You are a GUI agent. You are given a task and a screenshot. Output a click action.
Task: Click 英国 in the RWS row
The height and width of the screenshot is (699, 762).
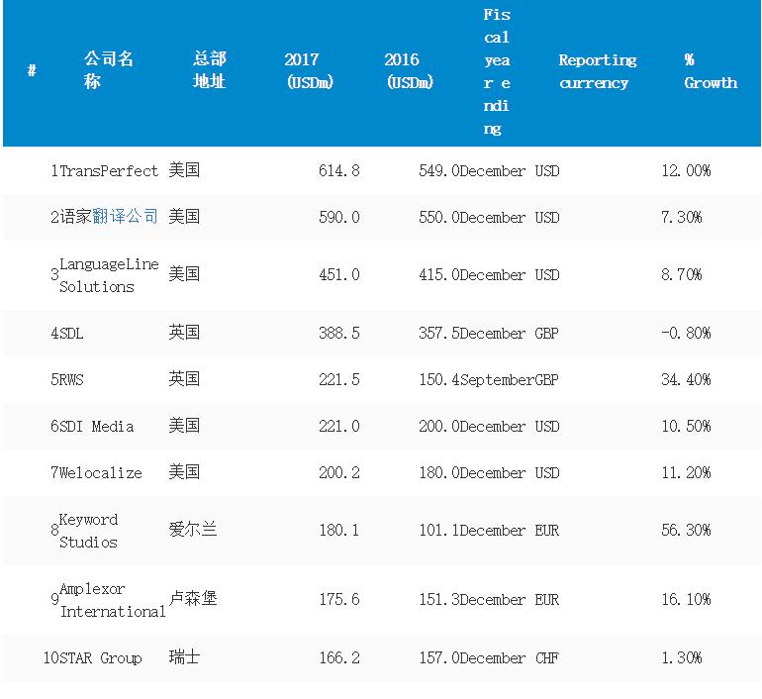184,378
